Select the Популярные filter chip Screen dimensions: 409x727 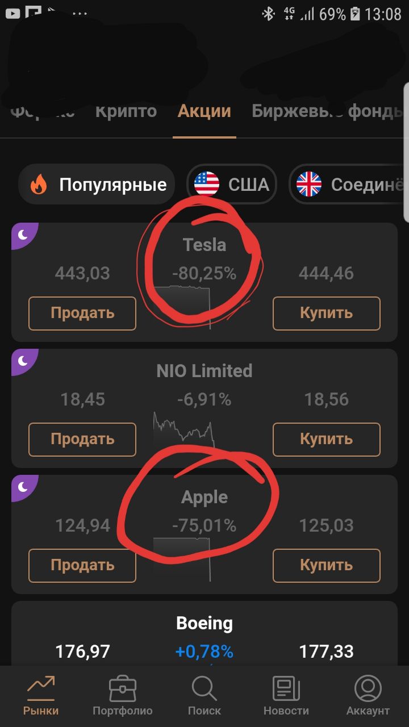coord(97,184)
